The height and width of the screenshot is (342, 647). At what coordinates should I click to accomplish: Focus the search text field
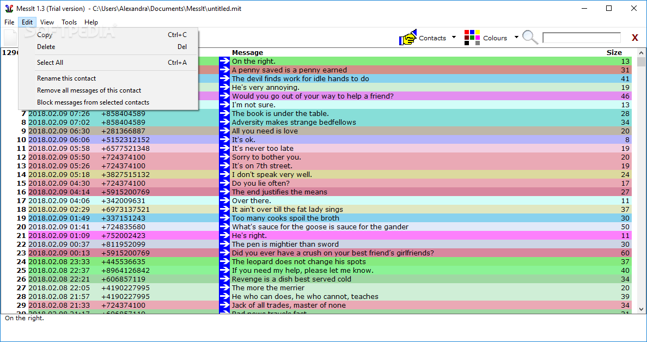click(582, 38)
